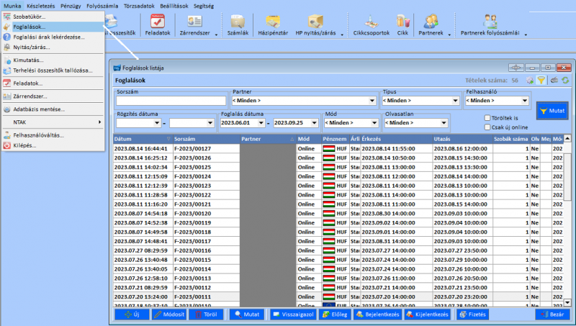Open Partnerek folyószámlái toolbar icon
This screenshot has height=326, width=576.
(x=490, y=25)
